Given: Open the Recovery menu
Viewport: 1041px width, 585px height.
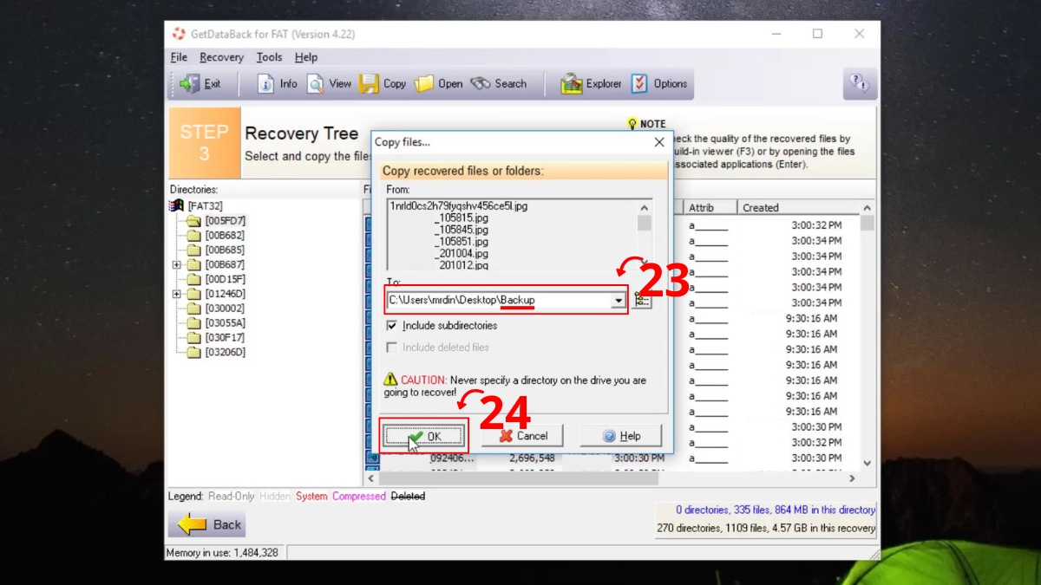Looking at the screenshot, I should 221,57.
